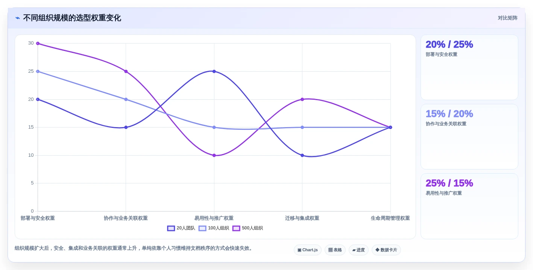
Task: Click the Chart.js tag chip
Action: (308, 250)
